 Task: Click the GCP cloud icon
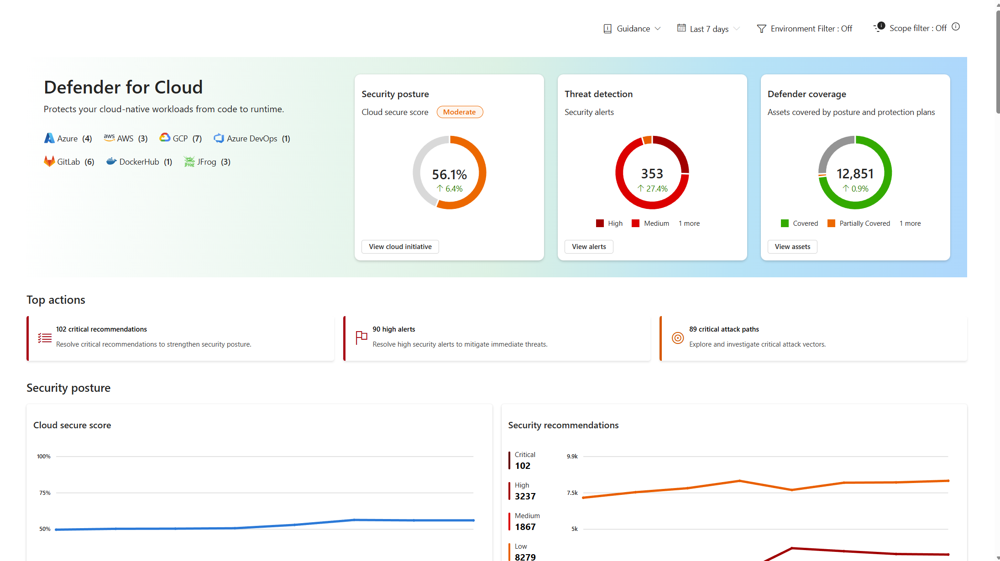point(164,138)
